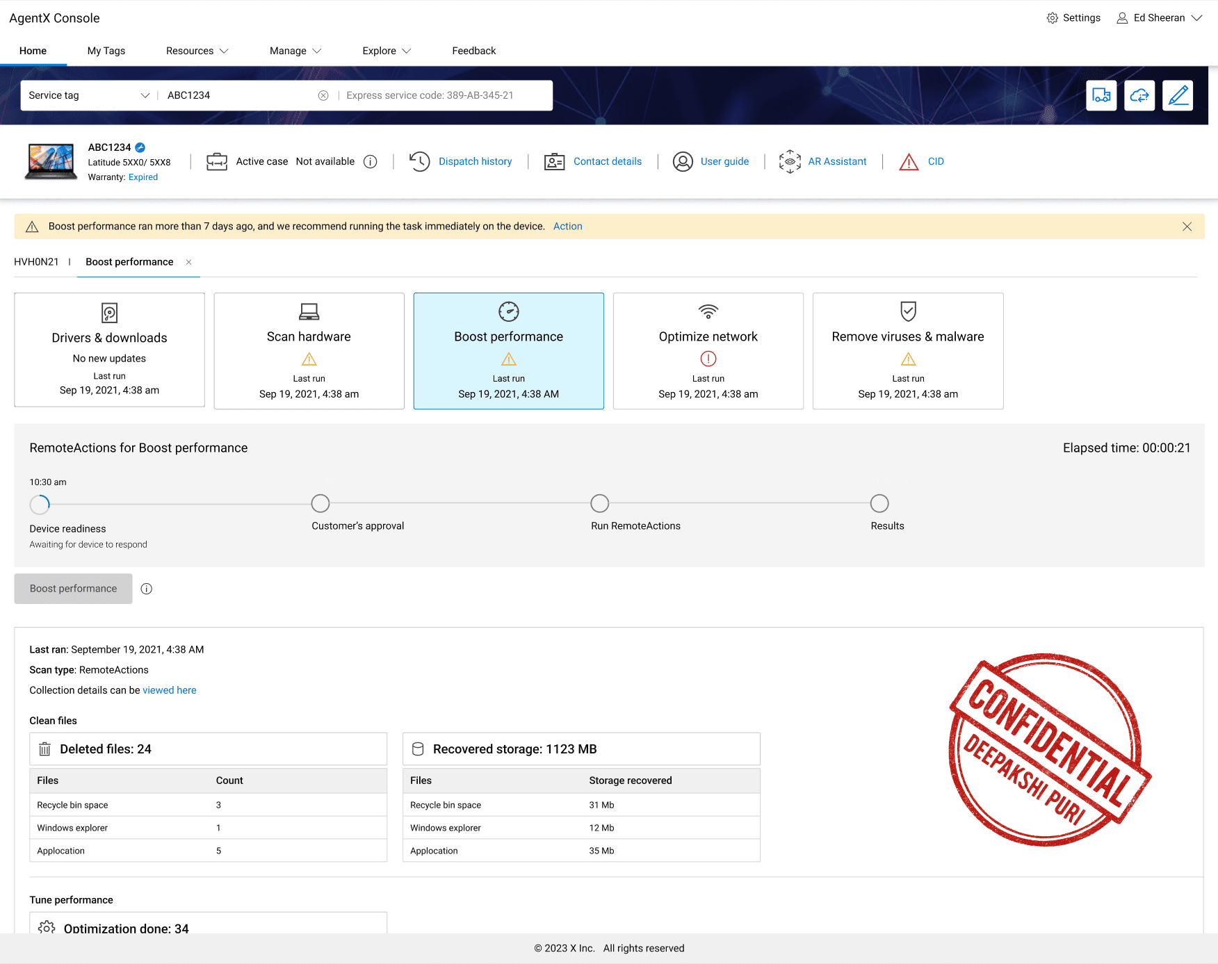Open the Settings gear
Screen dimensions: 1218x964
pyautogui.click(x=1051, y=17)
